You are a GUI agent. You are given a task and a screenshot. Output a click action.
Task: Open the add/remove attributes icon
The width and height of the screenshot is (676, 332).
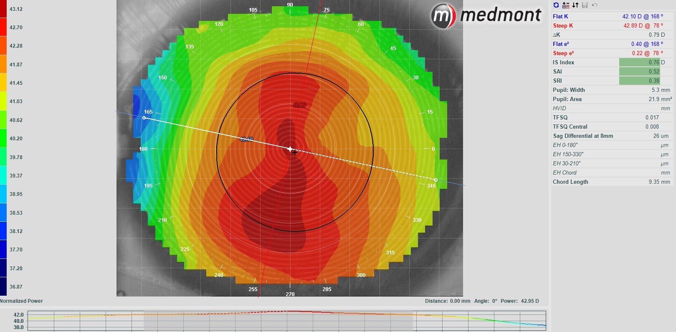click(566, 5)
